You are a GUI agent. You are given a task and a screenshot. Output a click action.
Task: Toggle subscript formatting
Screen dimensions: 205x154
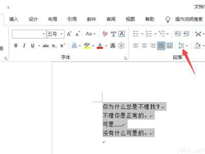[x=54, y=46]
